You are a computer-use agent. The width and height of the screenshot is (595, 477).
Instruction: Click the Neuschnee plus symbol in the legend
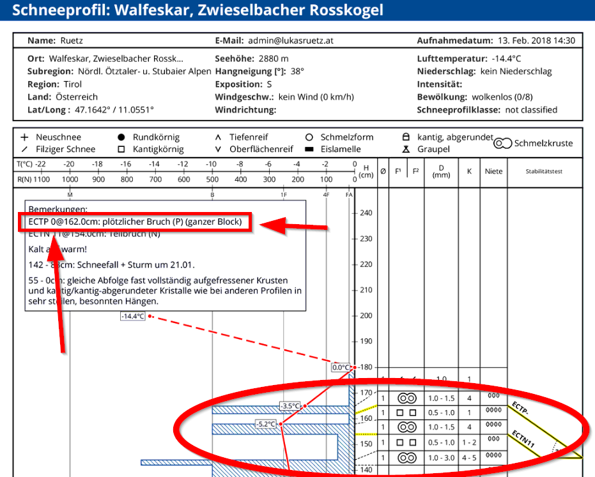24,137
